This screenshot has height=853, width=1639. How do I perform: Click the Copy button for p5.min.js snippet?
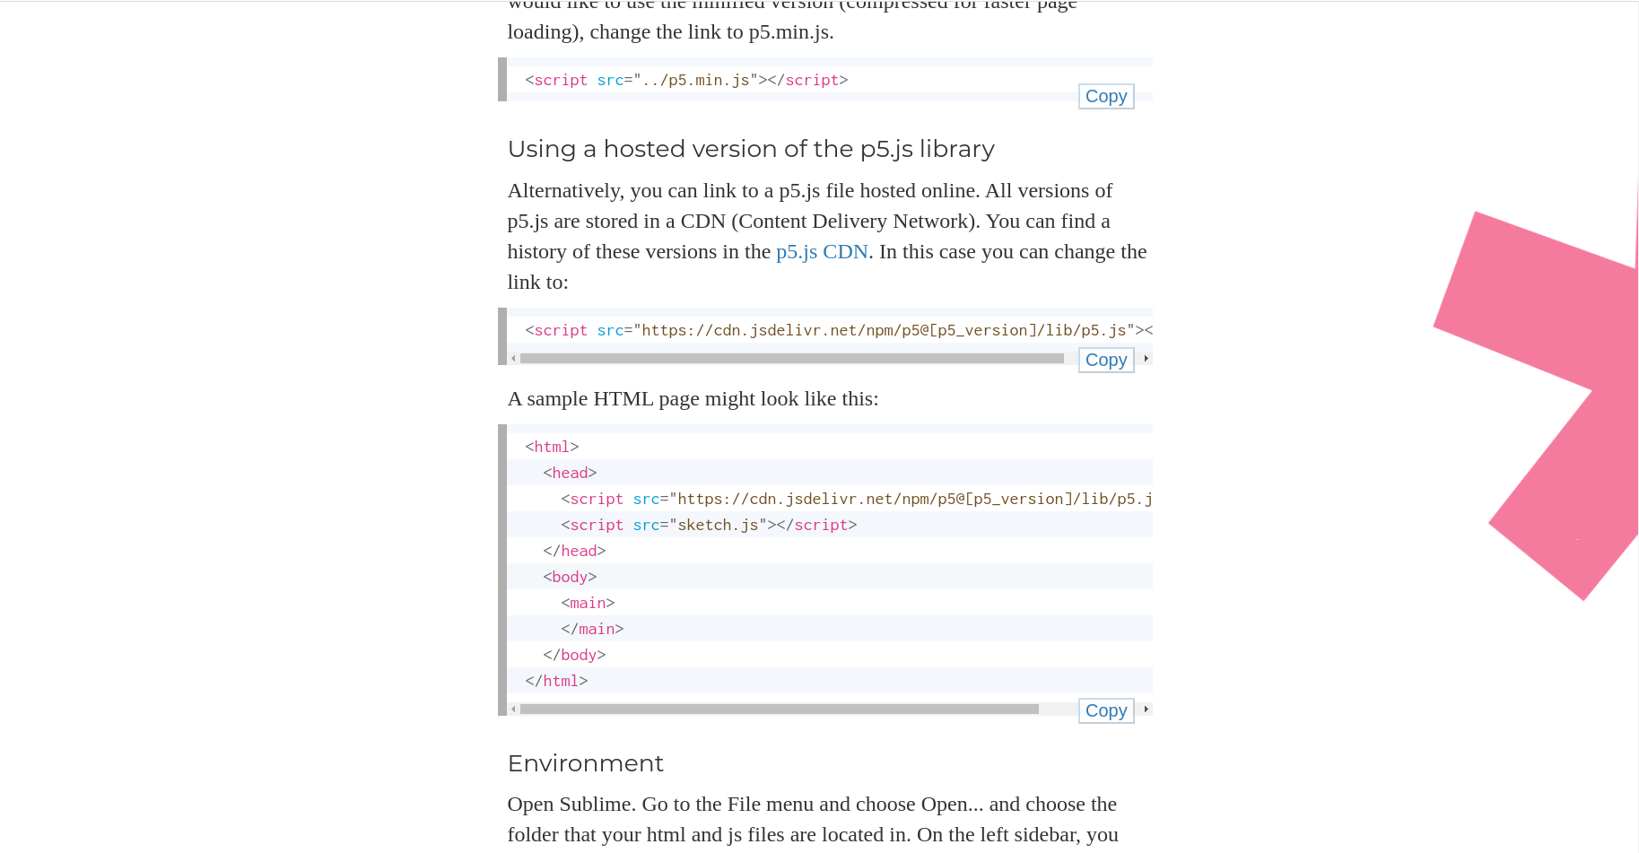1105,96
